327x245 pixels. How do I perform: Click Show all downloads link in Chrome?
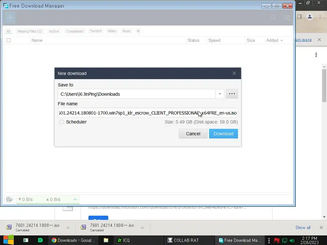[303, 227]
